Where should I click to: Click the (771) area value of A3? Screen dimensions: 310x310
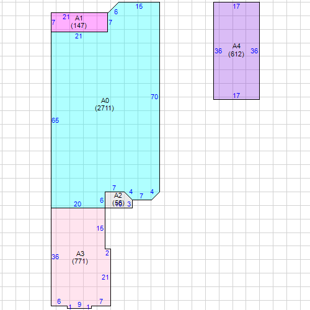(80, 261)
